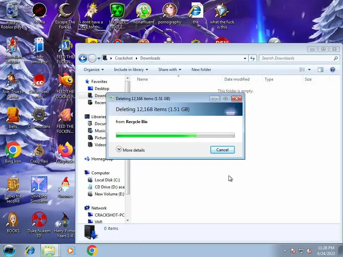Sort by the Type column header
Viewport: 343px width, 257px height.
point(283,79)
